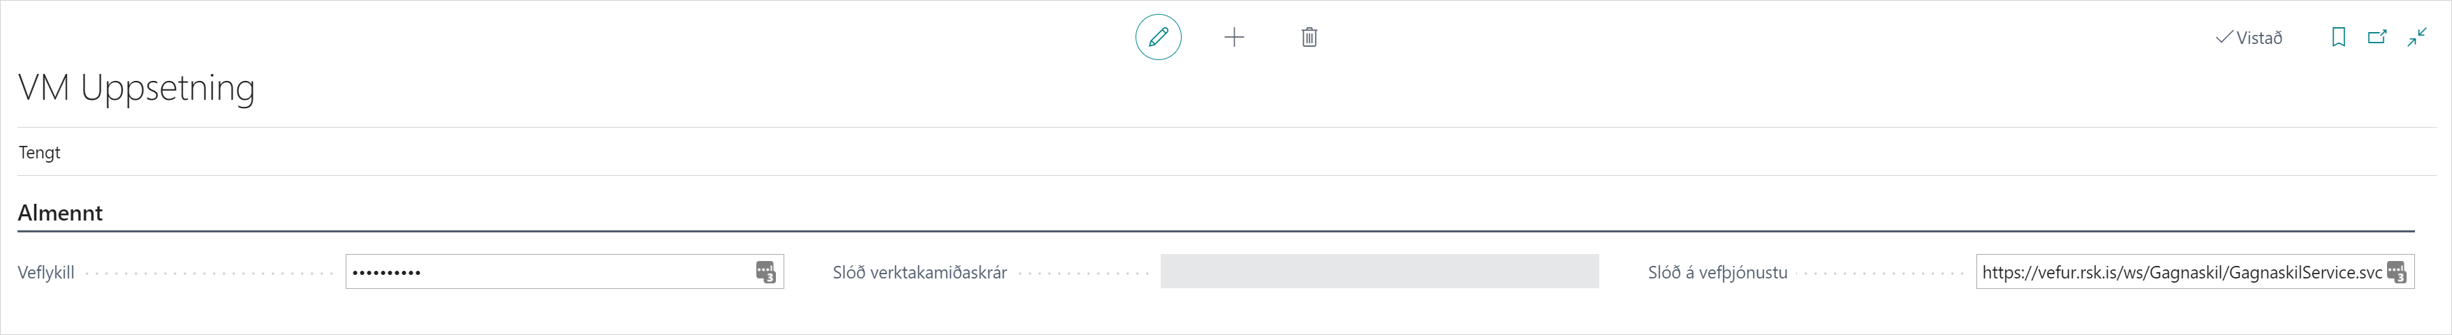Click into the Veflykill password field
Image resolution: width=2452 pixels, height=335 pixels.
[564, 272]
